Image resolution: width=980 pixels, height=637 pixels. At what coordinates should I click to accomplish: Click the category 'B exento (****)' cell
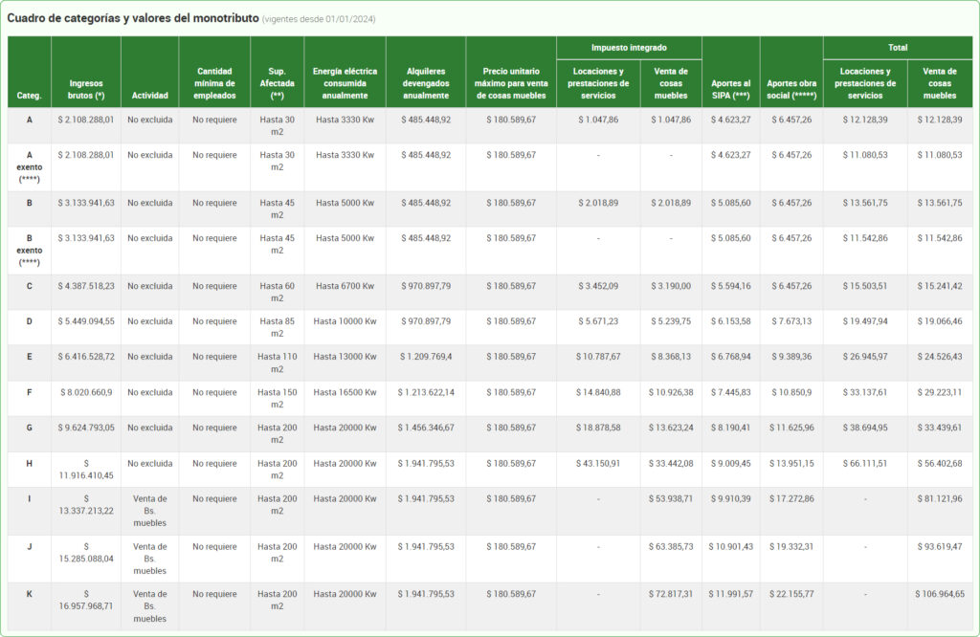point(30,251)
